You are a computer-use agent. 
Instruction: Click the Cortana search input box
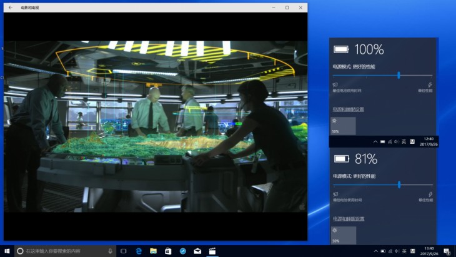pos(62,251)
